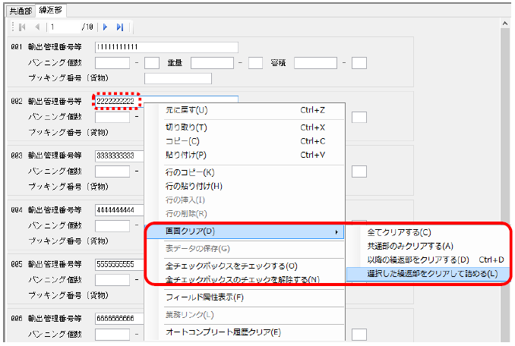Select オートコンプリート履歴クリア(E) menu entry
This screenshot has height=346, width=515.
[245, 332]
